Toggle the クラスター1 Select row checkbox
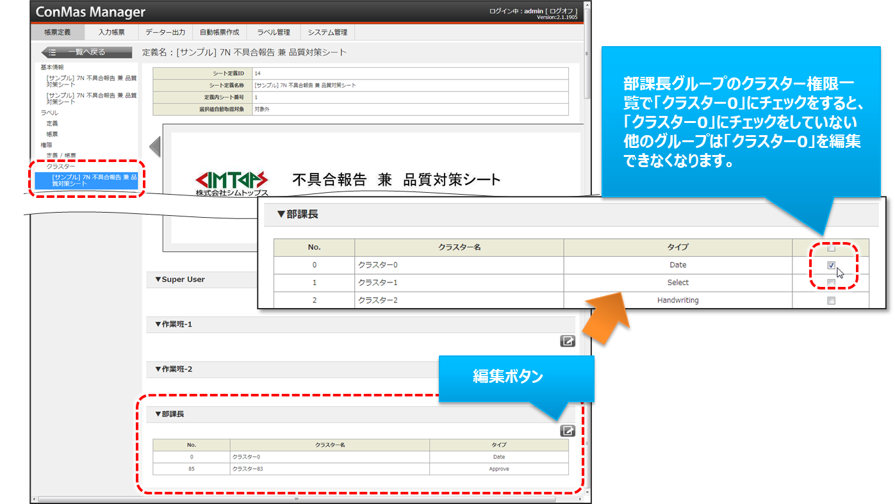Image resolution: width=895 pixels, height=504 pixels. 831,282
